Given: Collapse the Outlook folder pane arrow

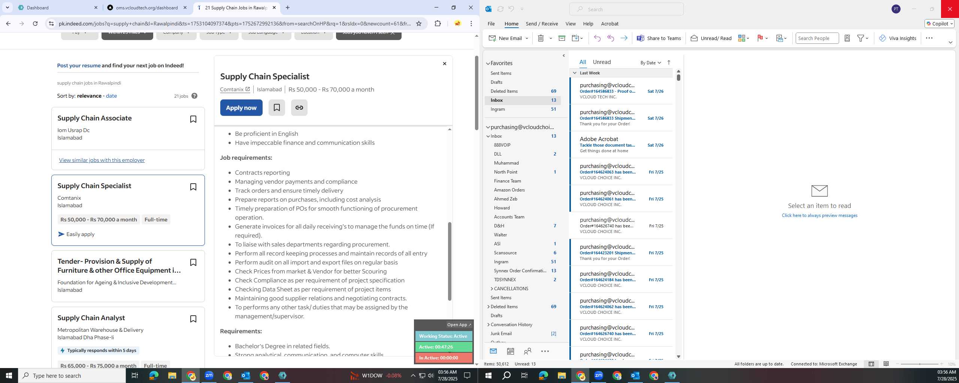Looking at the screenshot, I should coord(563,56).
